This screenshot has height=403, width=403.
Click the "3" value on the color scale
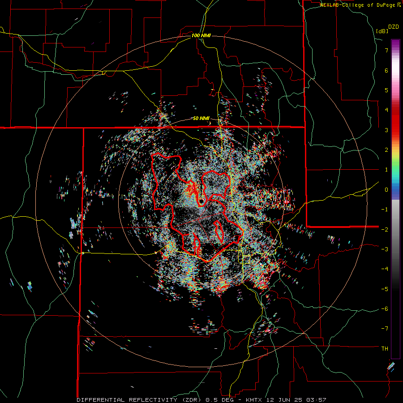(x=386, y=130)
